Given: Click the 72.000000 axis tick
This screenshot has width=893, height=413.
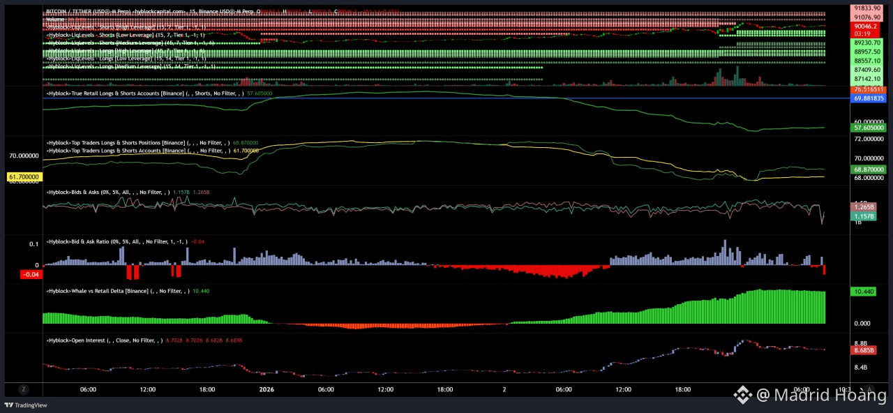Looking at the screenshot, I should coord(870,140).
